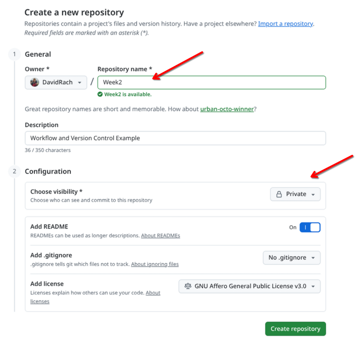Expand the Private visibility dropdown
Image resolution: width=358 pixels, height=358 pixels.
295,194
